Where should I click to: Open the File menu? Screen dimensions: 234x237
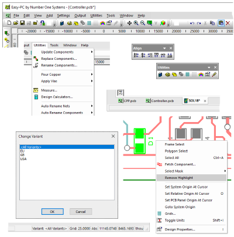[16, 15]
